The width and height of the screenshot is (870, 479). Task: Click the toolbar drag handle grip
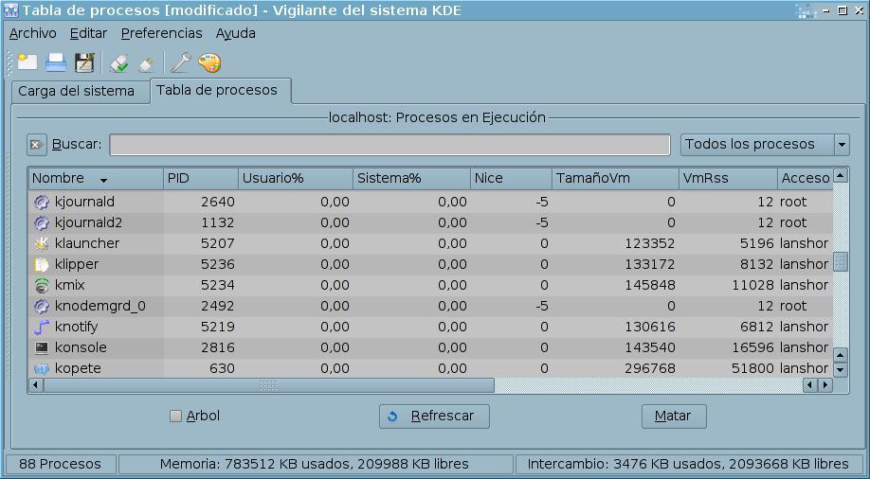tap(9, 62)
